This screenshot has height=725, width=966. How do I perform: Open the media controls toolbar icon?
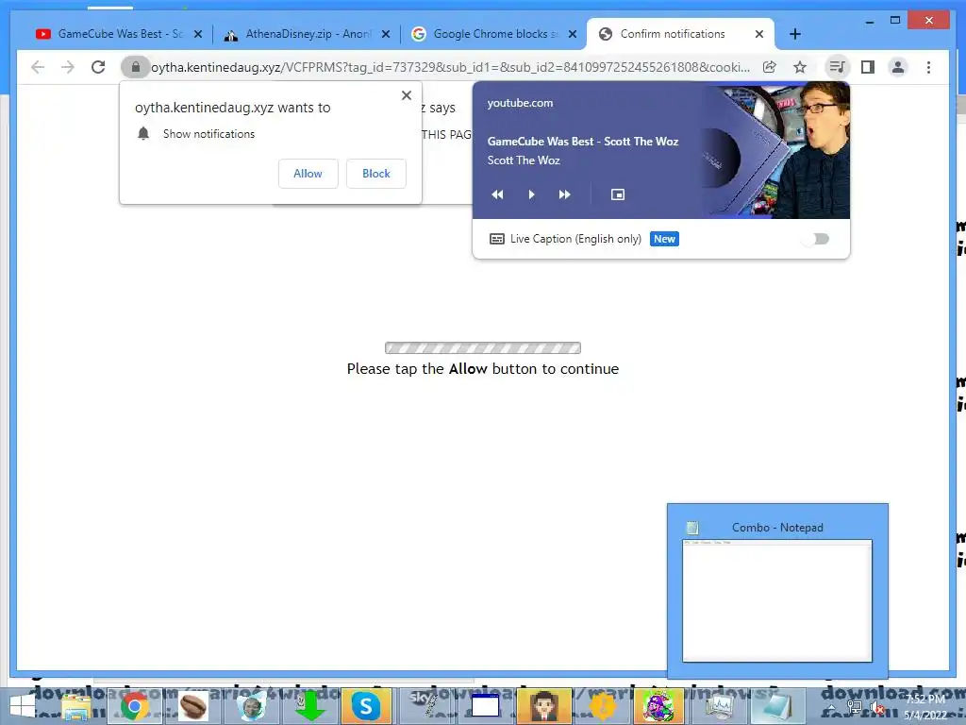tap(837, 67)
